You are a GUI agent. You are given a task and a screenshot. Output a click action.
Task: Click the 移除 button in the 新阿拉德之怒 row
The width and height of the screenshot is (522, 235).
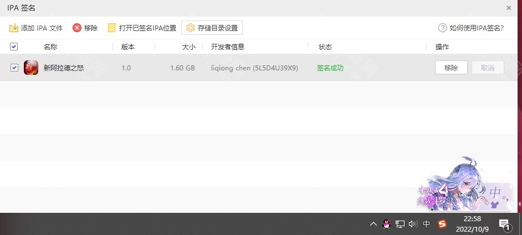tap(451, 68)
